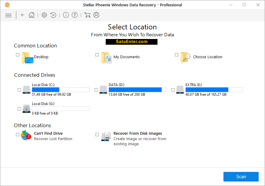Click the Stellar app logo in title bar
This screenshot has height=186, width=265.
[7, 5]
